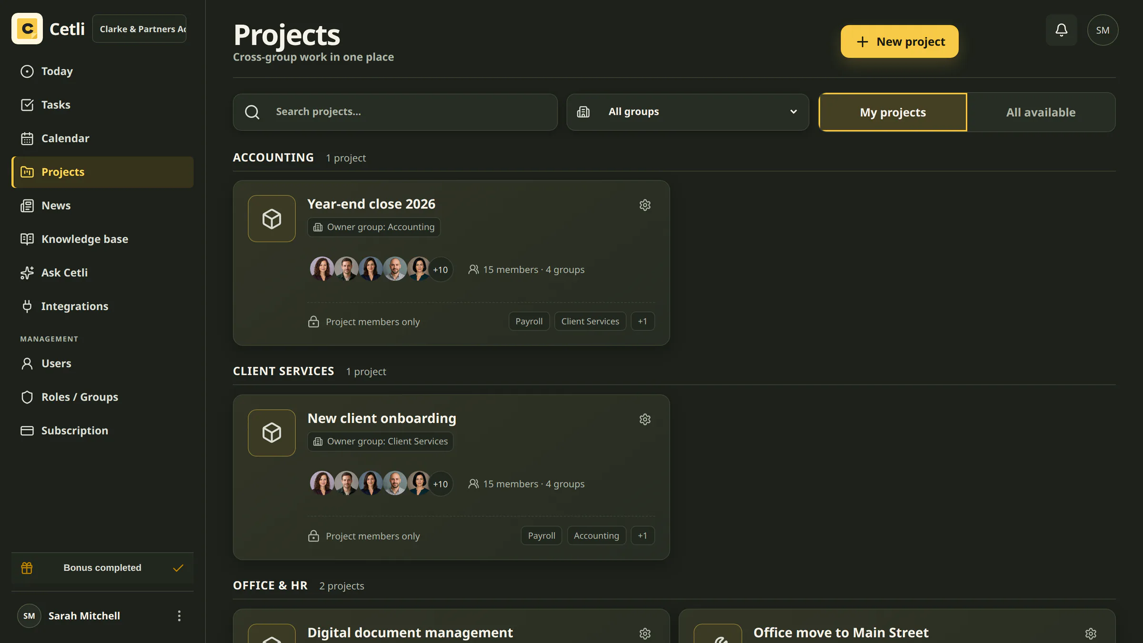This screenshot has width=1143, height=643.
Task: Click the Bonus completed checkmark
Action: 178,568
